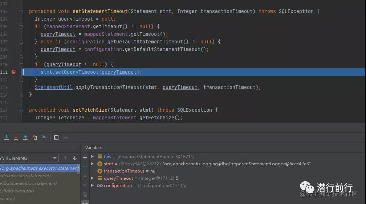The width and height of the screenshot is (366, 204).
Task: Click the Step Into debugger icon
Action: coord(7,137)
